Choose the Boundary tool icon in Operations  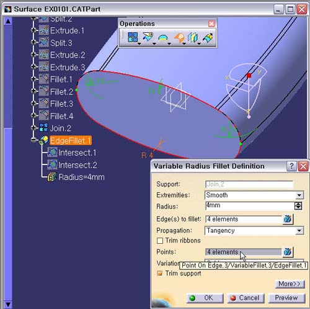point(163,38)
